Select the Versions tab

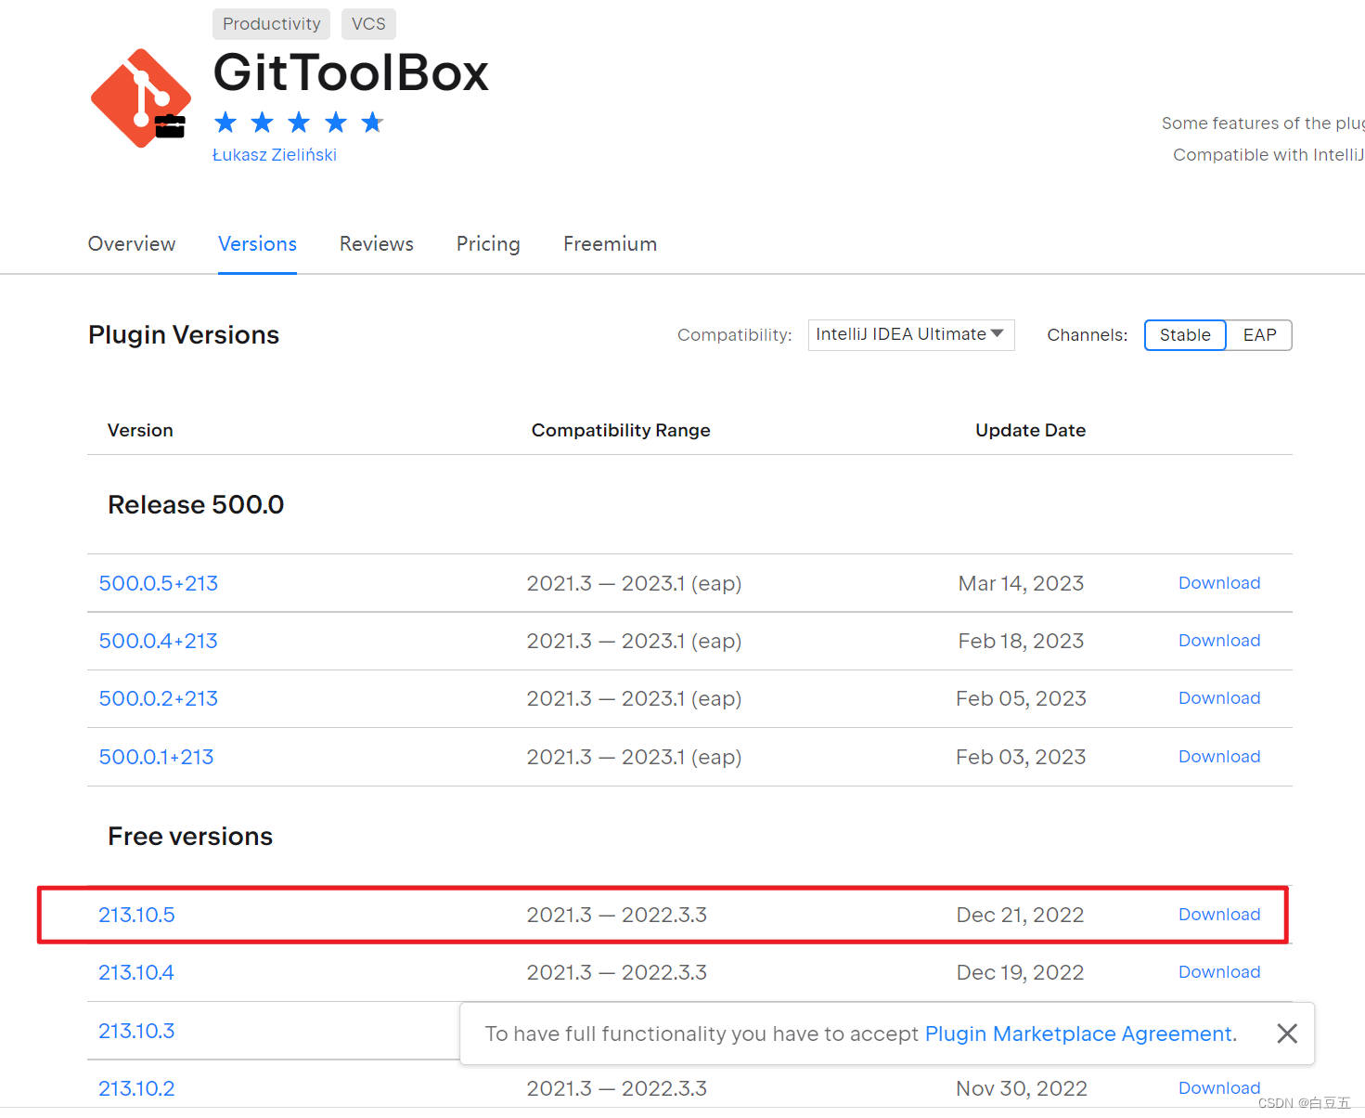tap(257, 244)
